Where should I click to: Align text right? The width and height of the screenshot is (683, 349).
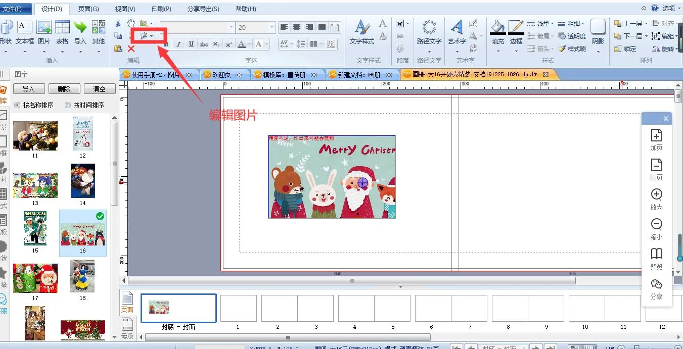click(309, 27)
